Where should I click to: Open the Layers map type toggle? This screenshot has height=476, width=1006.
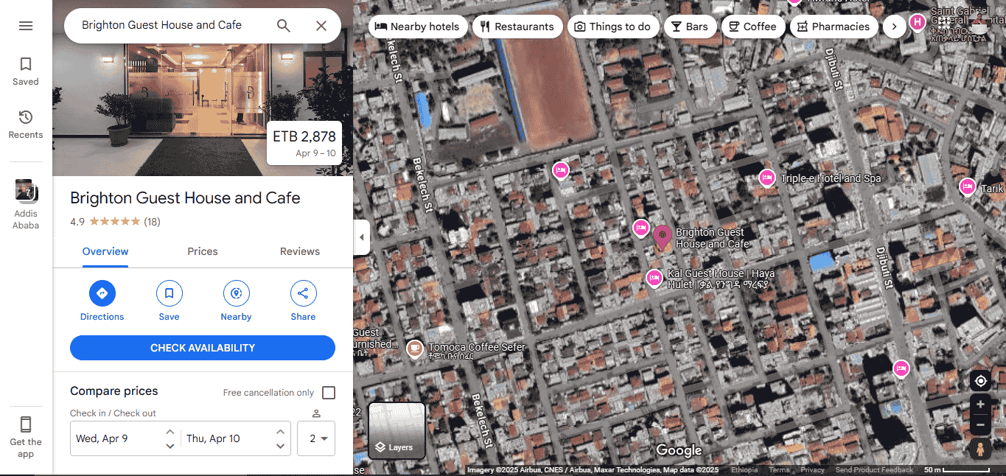pos(397,430)
